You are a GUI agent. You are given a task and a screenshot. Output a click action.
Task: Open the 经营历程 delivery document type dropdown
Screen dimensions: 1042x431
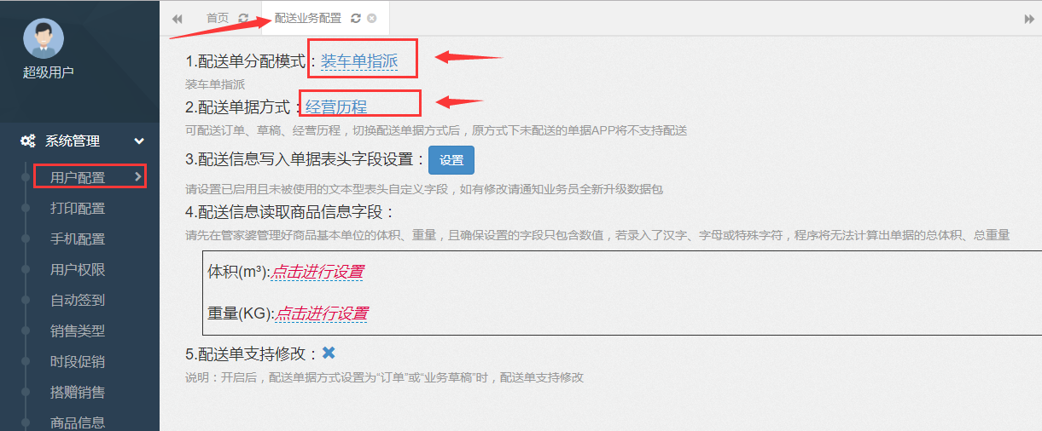pyautogui.click(x=336, y=107)
